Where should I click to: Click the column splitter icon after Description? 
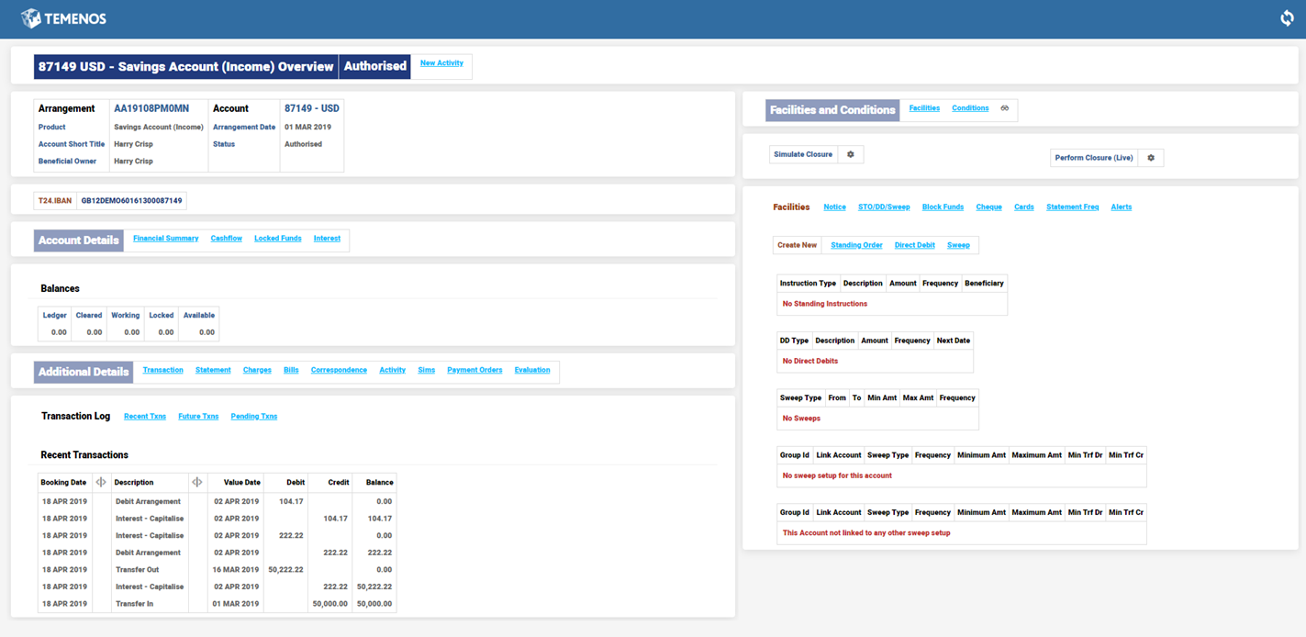[x=197, y=482]
